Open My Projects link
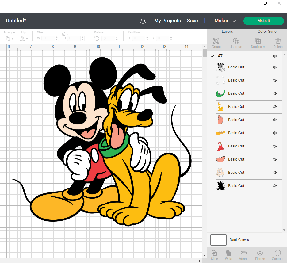 [167, 21]
